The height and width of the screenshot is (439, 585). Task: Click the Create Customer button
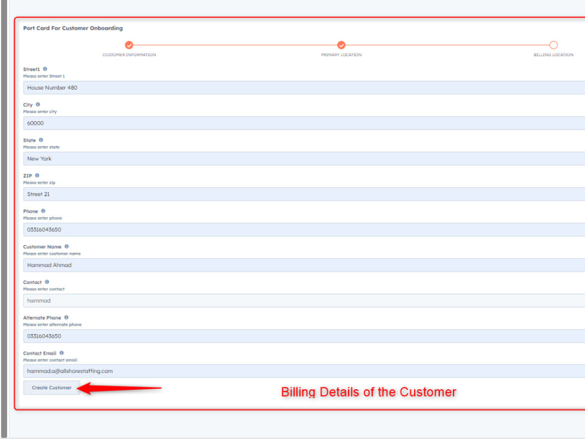(51, 387)
